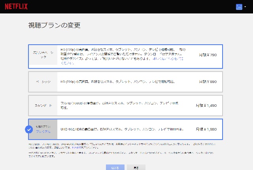Image resolution: width=253 pixels, height=170 pixels.
Task: Click the プレミアム plan name label
Action: (x=43, y=132)
